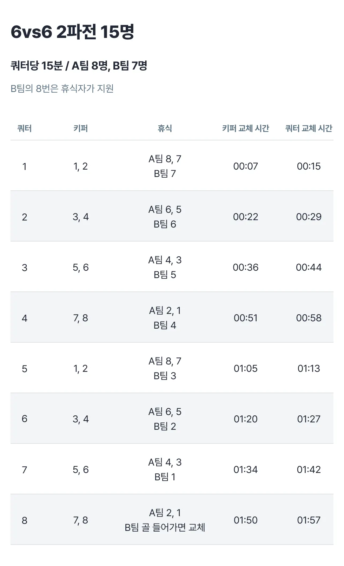Click keeper swap time 00:22

coord(245,217)
